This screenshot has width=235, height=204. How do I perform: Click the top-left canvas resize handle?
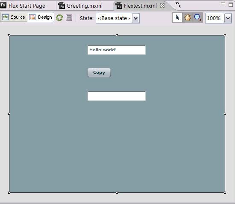[9, 35]
